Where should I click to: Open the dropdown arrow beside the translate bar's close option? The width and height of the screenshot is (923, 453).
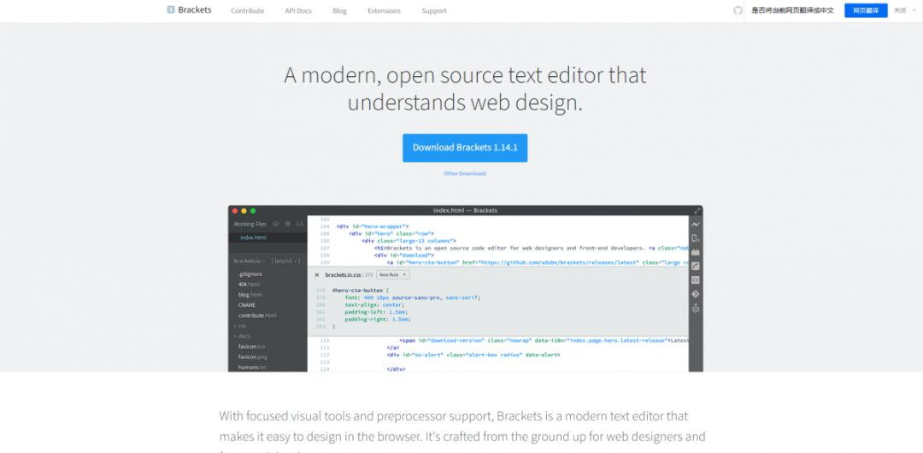pyautogui.click(x=914, y=10)
